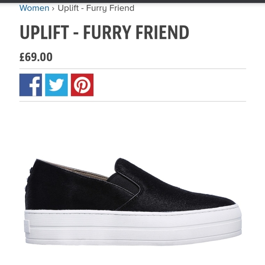Share the shoe on Facebook

pos(31,85)
